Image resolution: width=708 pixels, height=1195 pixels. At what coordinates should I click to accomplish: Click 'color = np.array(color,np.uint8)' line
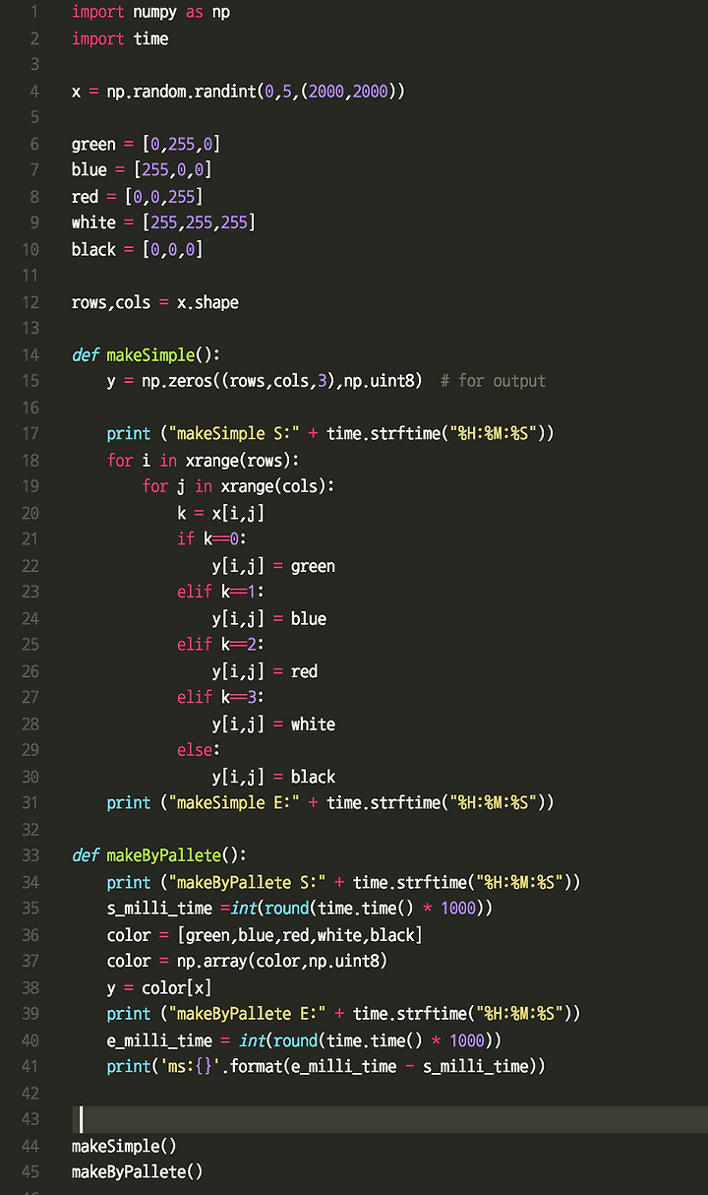coord(247,961)
